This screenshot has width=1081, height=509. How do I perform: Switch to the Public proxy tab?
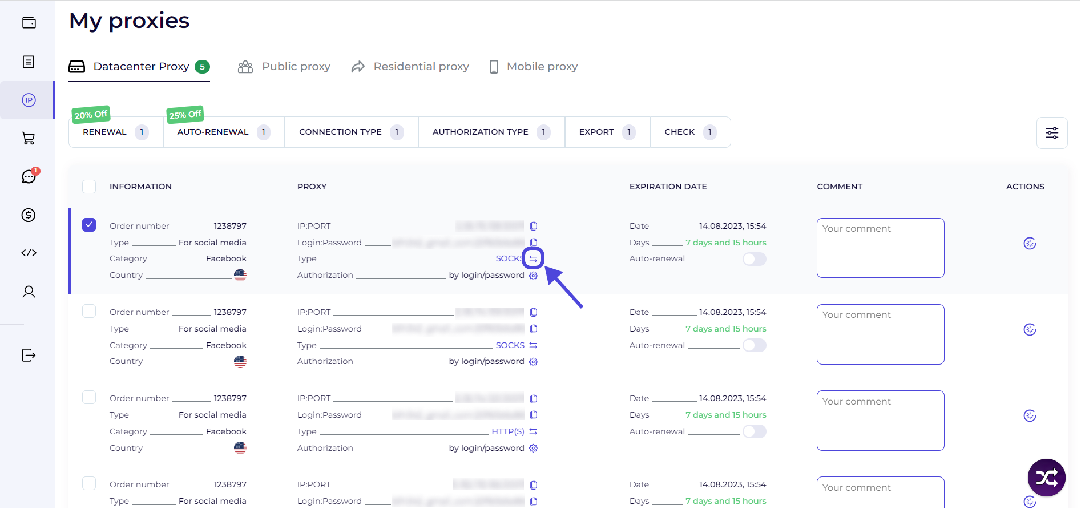click(x=284, y=67)
